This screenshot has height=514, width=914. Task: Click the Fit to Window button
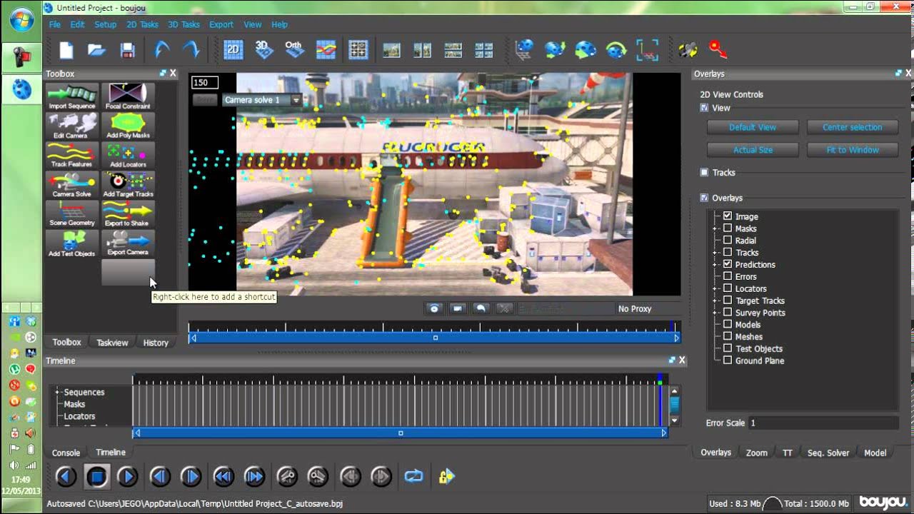coord(852,150)
